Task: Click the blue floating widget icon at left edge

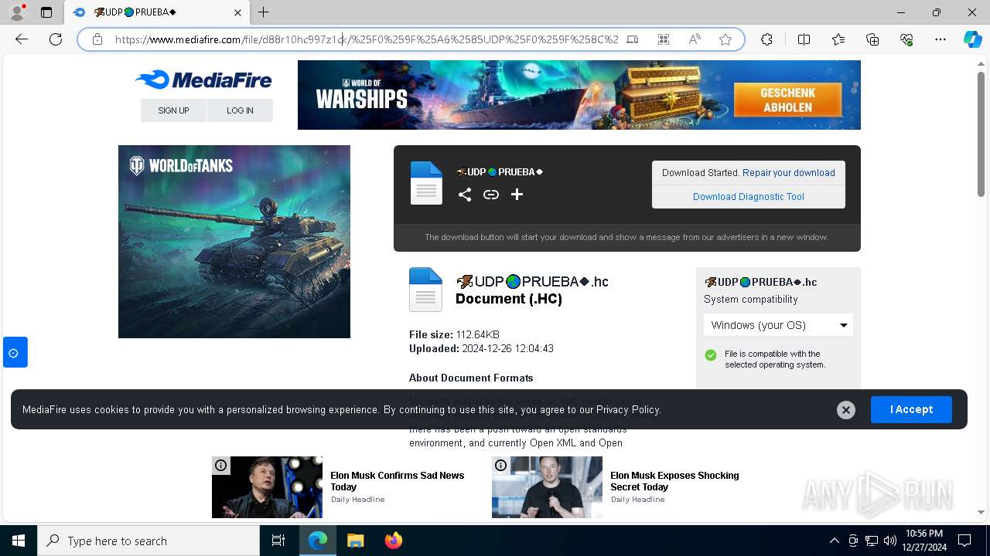Action: tap(15, 352)
